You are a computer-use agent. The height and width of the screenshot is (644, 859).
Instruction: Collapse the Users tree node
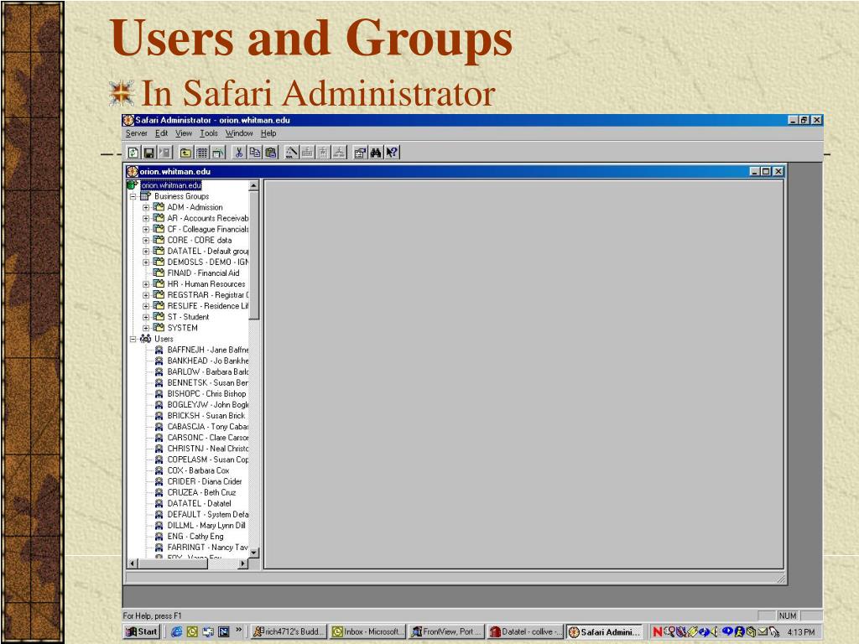(x=133, y=339)
